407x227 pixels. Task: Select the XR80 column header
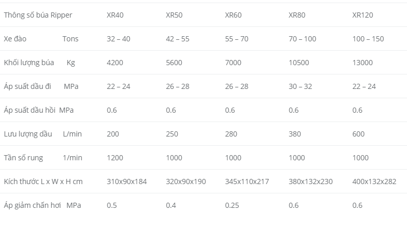pos(296,15)
